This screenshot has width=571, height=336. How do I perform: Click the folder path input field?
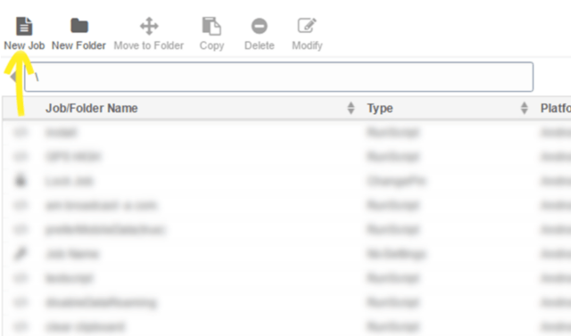coord(279,77)
